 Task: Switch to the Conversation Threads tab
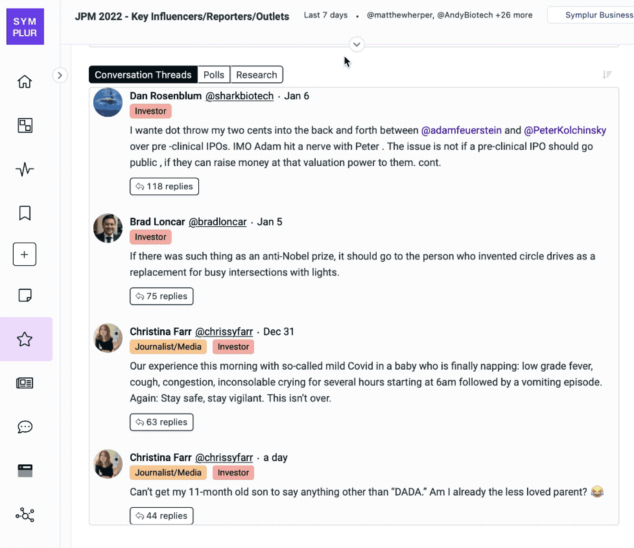pos(143,75)
